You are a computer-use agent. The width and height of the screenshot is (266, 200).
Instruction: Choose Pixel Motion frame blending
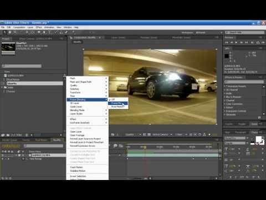click(x=118, y=107)
